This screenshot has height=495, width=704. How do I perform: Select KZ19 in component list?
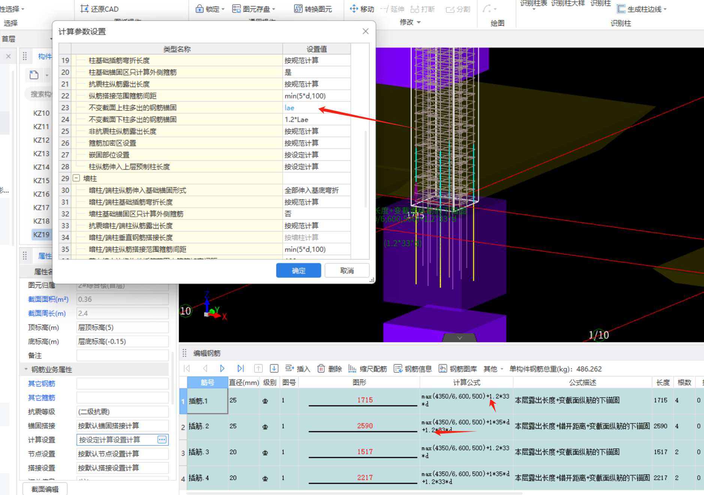[x=41, y=235]
